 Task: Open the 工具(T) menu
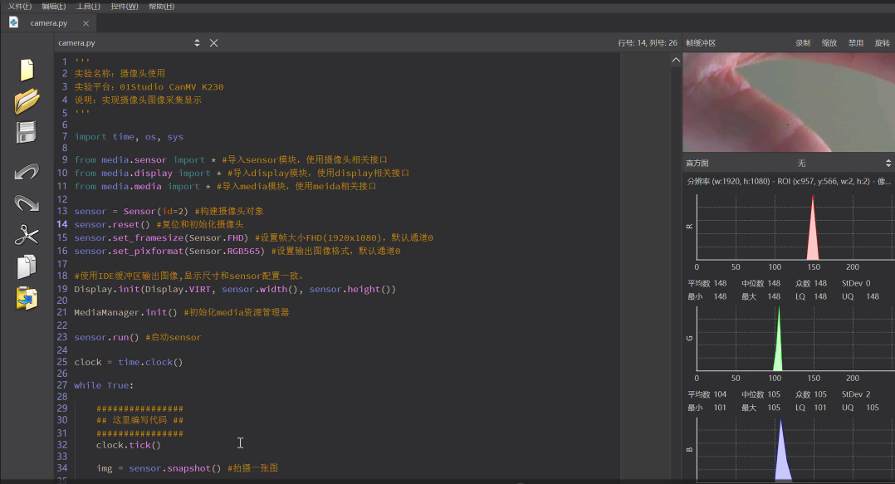(88, 7)
